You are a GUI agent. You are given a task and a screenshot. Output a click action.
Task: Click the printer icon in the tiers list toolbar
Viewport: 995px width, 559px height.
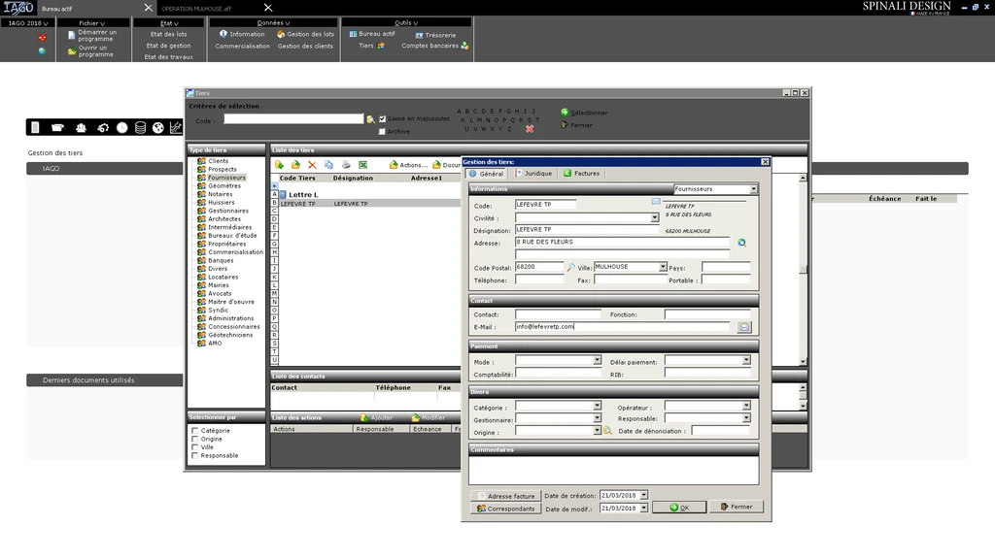click(345, 165)
